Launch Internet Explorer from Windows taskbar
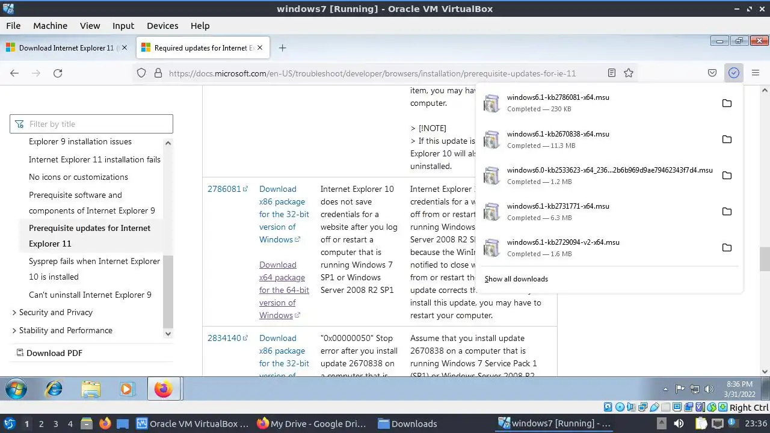770x433 pixels. point(54,389)
